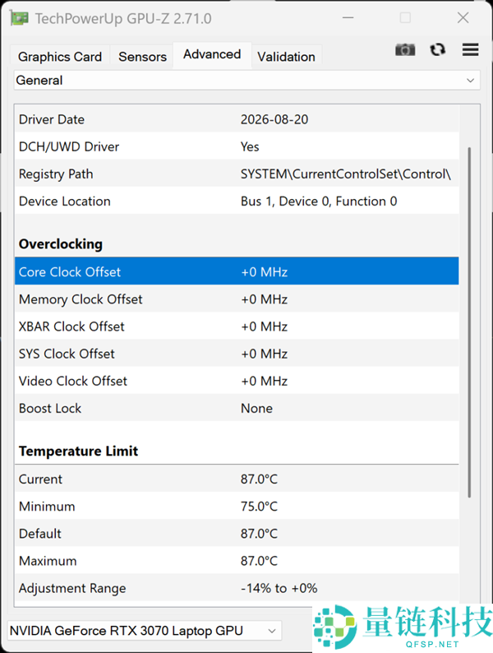The width and height of the screenshot is (493, 653).
Task: Click the refresh icon
Action: 438,49
